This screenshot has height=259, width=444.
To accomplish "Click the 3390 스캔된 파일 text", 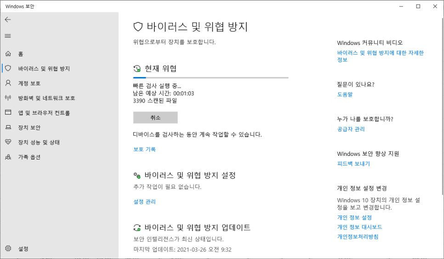I will (155, 100).
